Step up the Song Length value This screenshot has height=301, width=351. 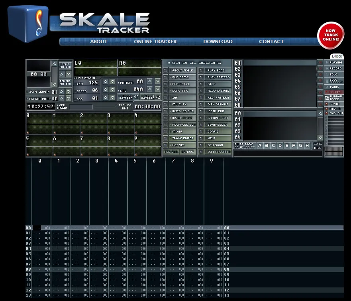pos(62,91)
